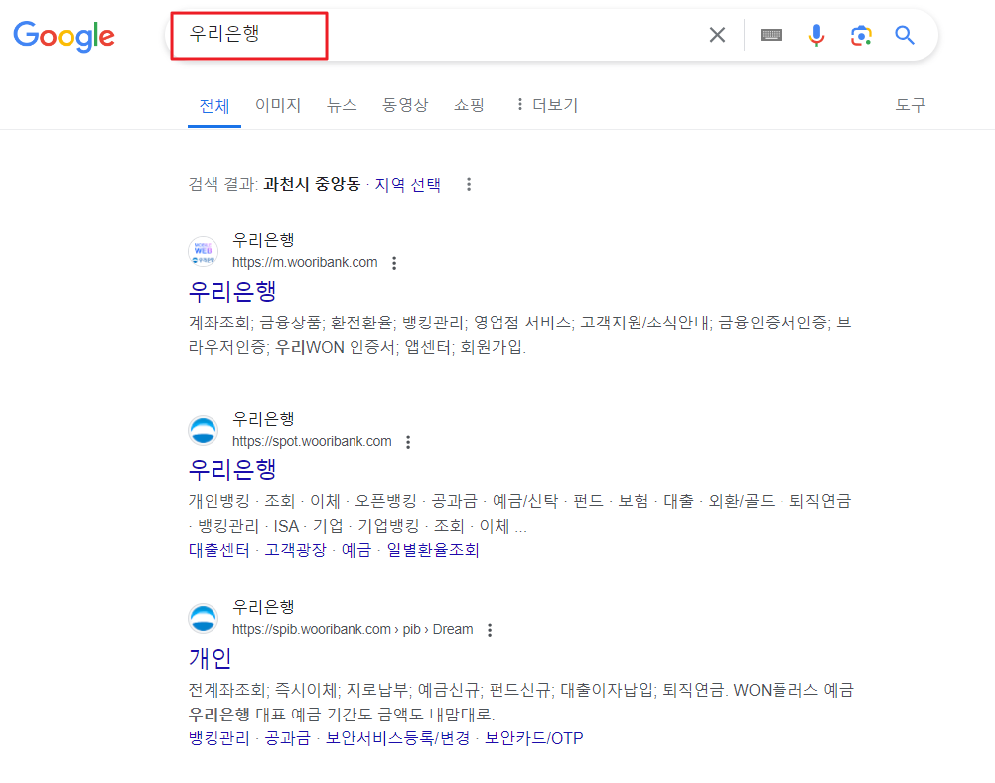This screenshot has width=995, height=783.
Task: Click the 과천시 중앙동 location text
Action: [x=312, y=185]
